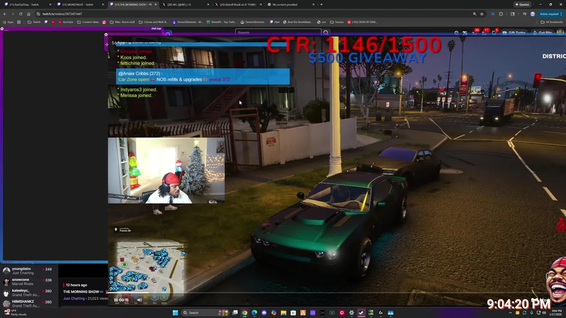
Task: Open youngdabo channel in sidebar
Action: [x=27, y=271]
